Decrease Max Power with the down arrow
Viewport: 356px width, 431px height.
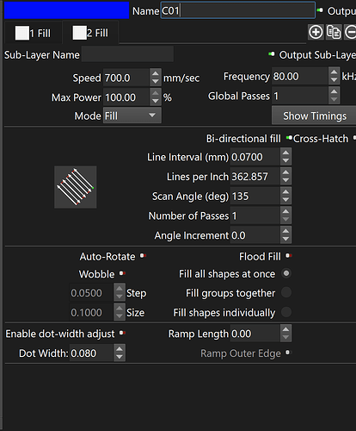(156, 101)
